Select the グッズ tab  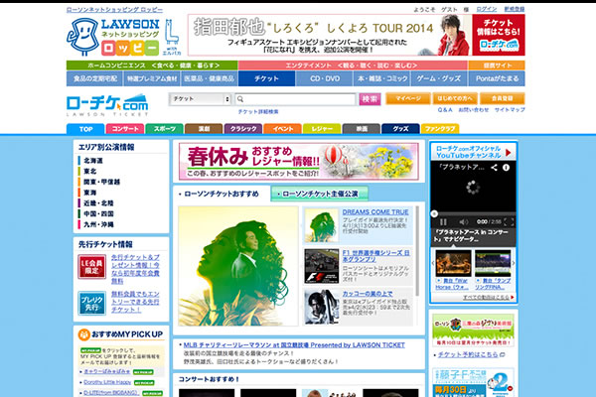pos(400,129)
